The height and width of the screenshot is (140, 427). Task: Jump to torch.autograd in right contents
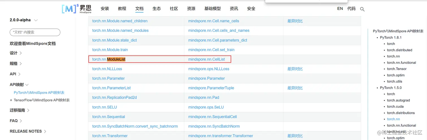tap(398, 100)
